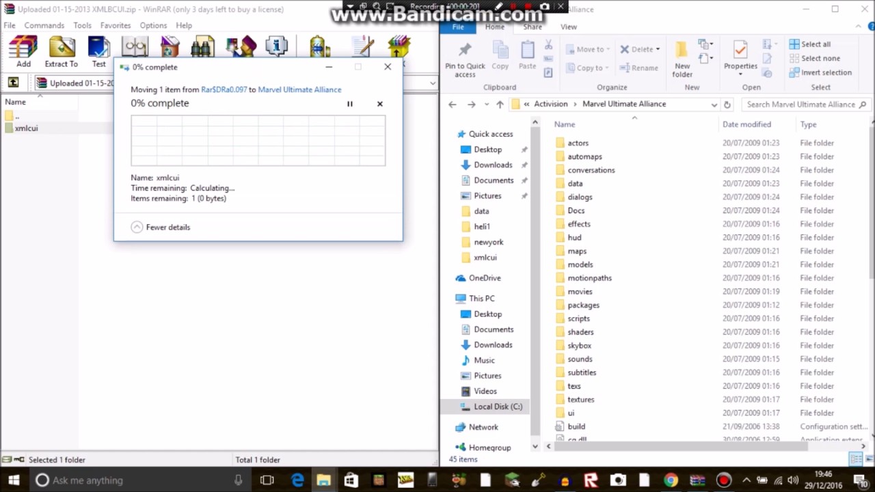This screenshot has height=492, width=875.
Task: Click the transfer speed graph area
Action: [258, 140]
